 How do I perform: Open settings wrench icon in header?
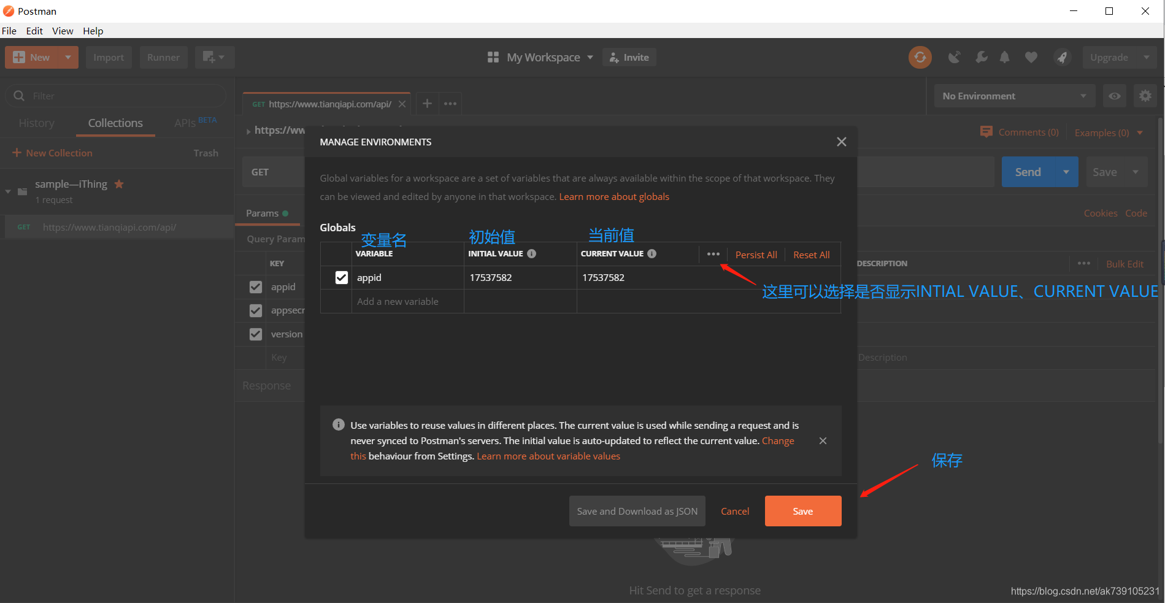[x=982, y=58]
